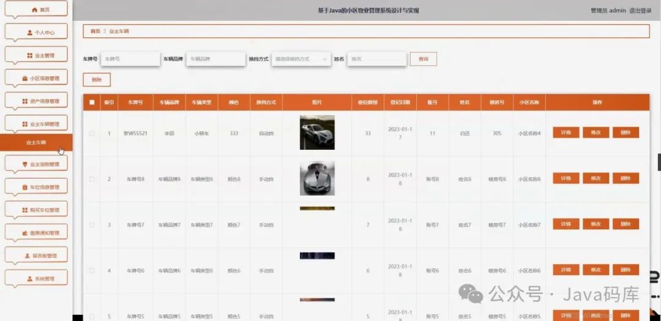Open 详情 for row 京W55521
This screenshot has height=321, width=661.
tap(566, 133)
